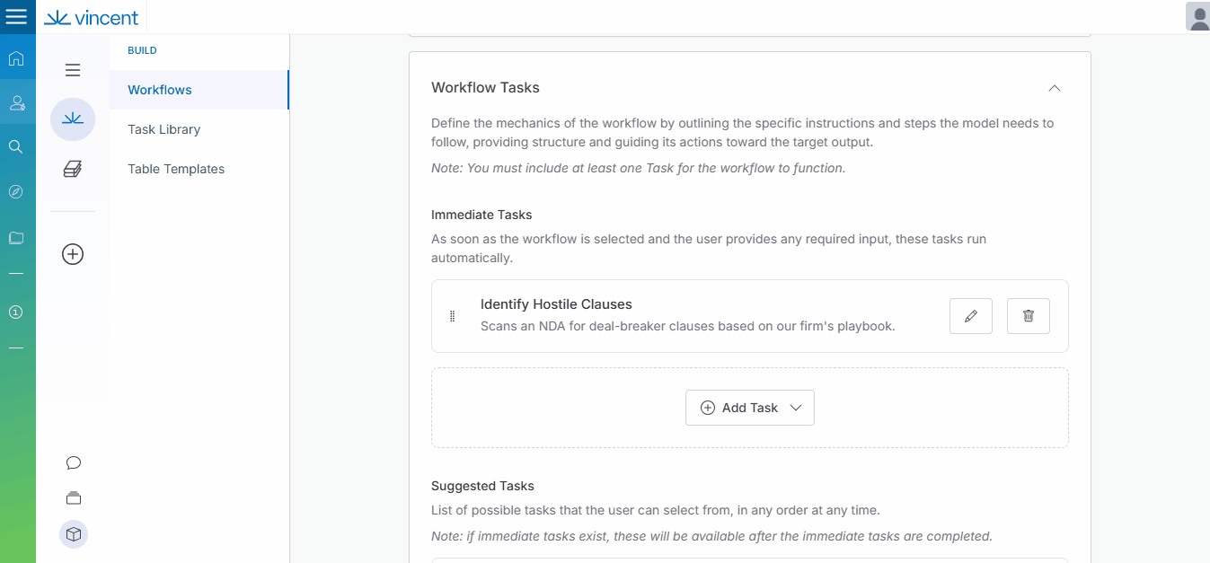Open the main hamburger menu
The height and width of the screenshot is (563, 1210).
tap(16, 17)
